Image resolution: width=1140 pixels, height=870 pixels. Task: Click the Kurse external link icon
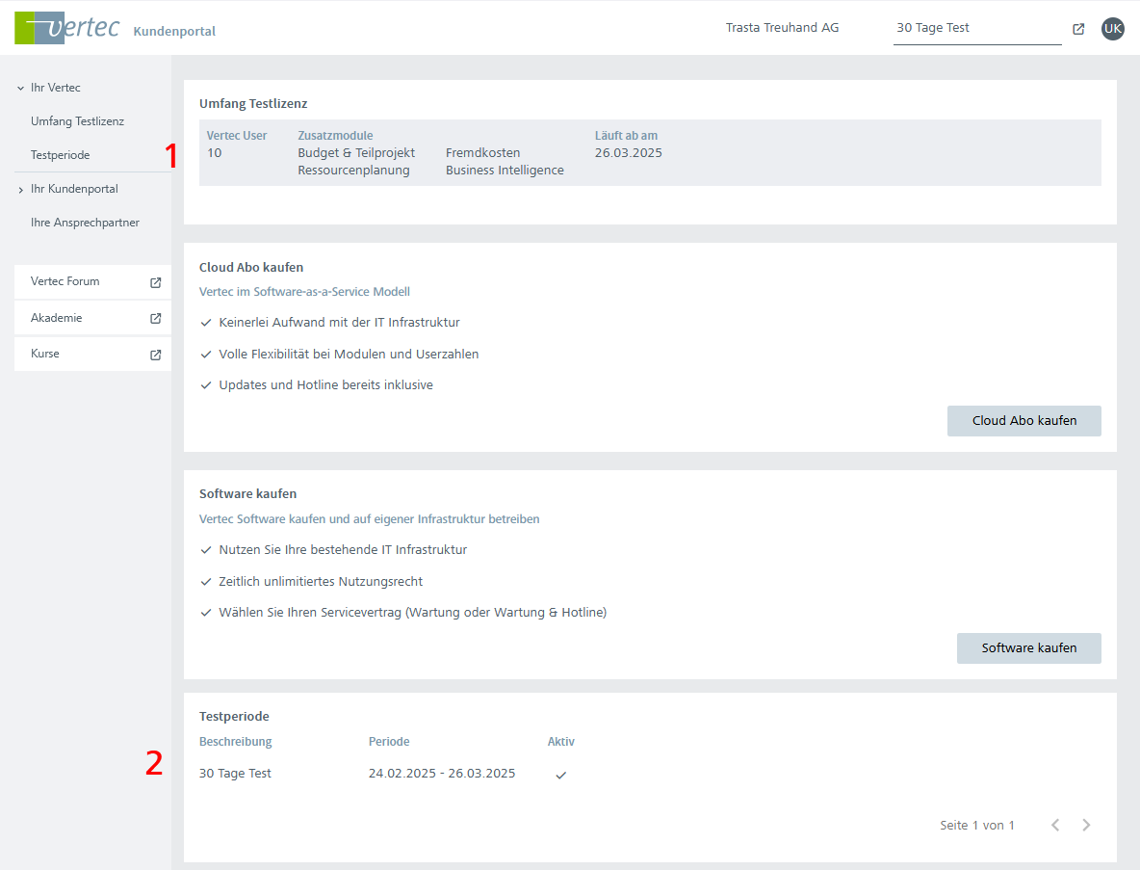tap(156, 354)
